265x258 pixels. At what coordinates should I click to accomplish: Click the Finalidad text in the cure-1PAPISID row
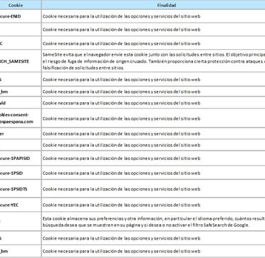click(122, 159)
